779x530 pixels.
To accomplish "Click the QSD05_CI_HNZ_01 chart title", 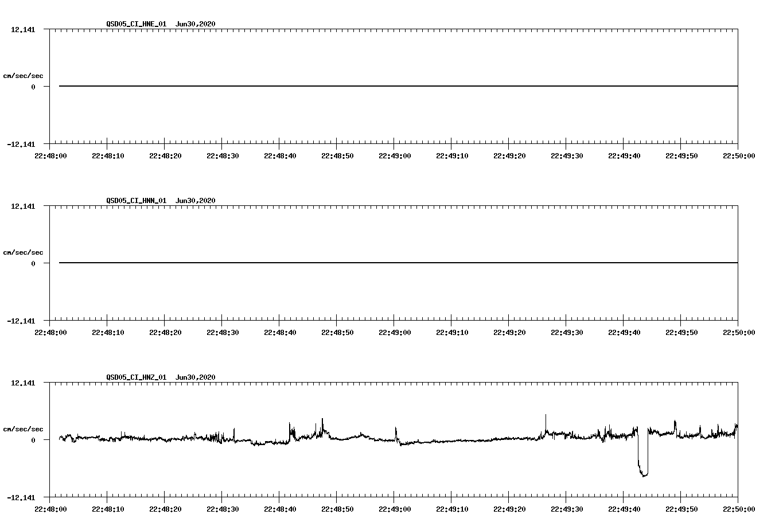I will (137, 377).
